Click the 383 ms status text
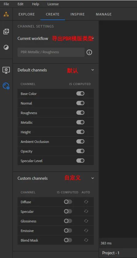 click(x=106, y=243)
